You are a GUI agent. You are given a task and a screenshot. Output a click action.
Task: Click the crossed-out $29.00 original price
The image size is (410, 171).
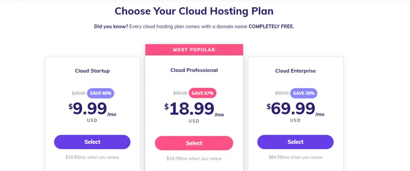click(79, 93)
